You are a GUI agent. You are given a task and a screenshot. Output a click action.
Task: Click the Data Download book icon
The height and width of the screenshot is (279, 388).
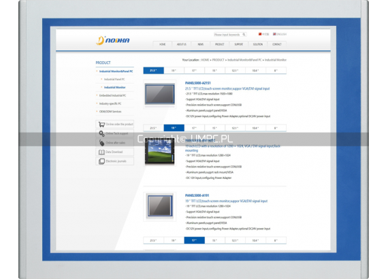101,152
